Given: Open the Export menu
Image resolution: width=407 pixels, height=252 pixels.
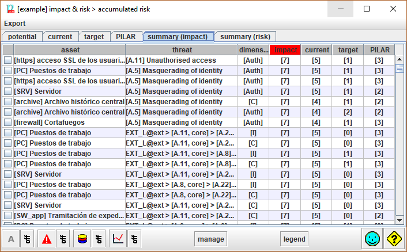Looking at the screenshot, I should pyautogui.click(x=15, y=24).
